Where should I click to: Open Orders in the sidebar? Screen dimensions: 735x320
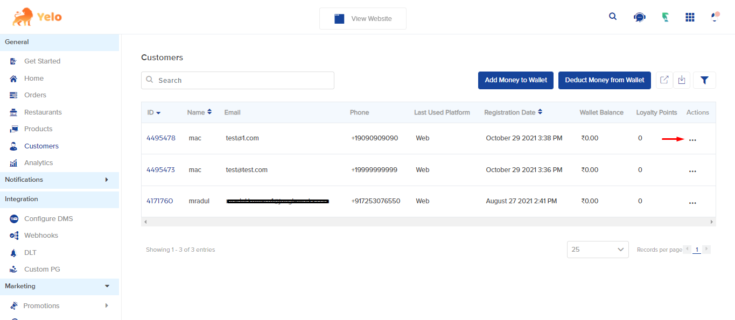(x=35, y=95)
